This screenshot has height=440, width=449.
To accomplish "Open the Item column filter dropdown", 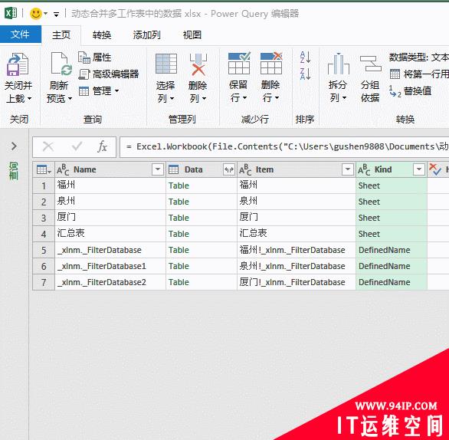I will click(x=347, y=169).
